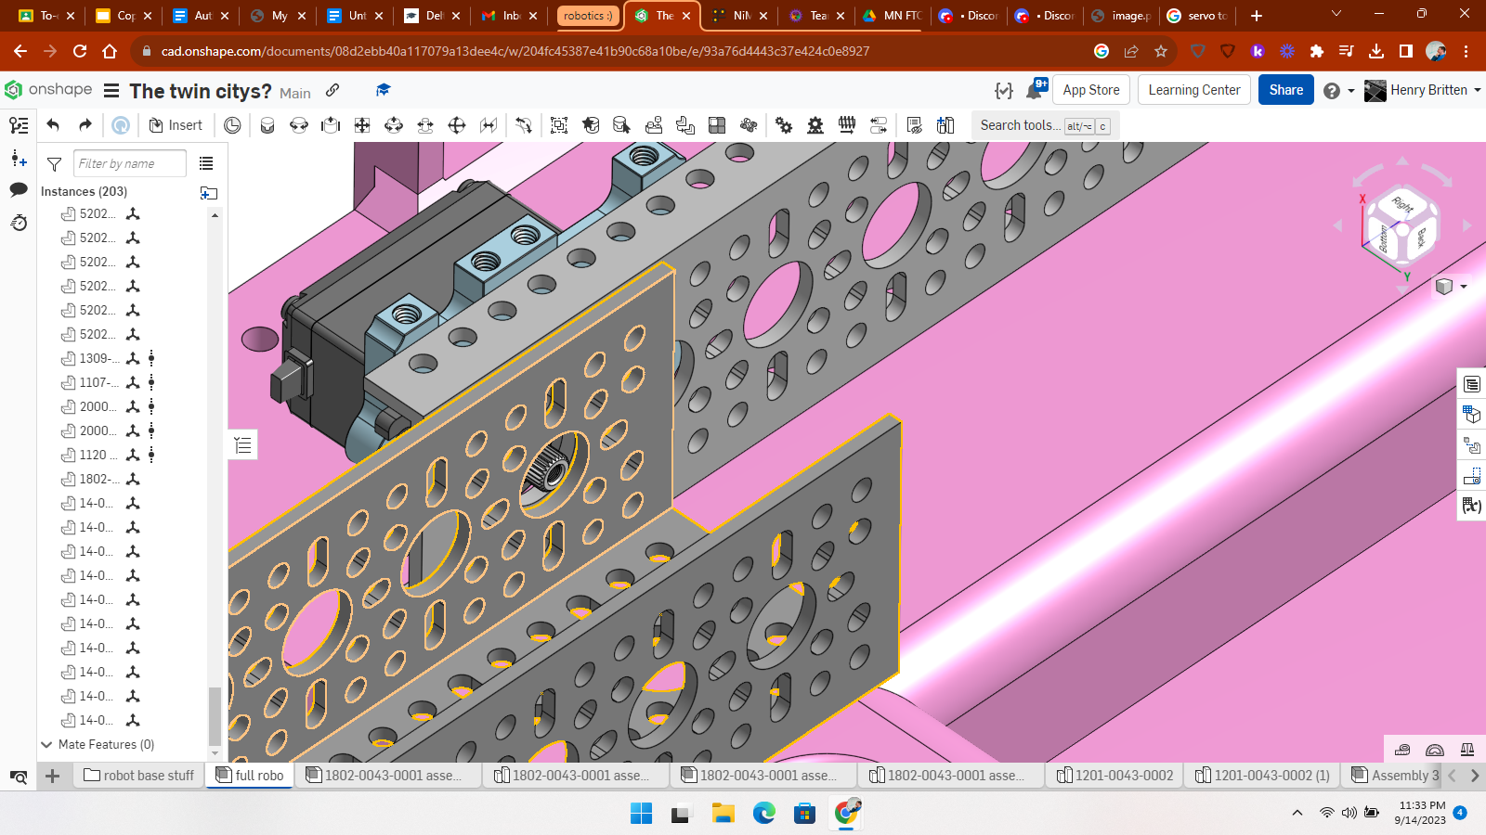Screen dimensions: 1486x835
Task: Open the 1201-0043-0002 tab
Action: [1115, 776]
